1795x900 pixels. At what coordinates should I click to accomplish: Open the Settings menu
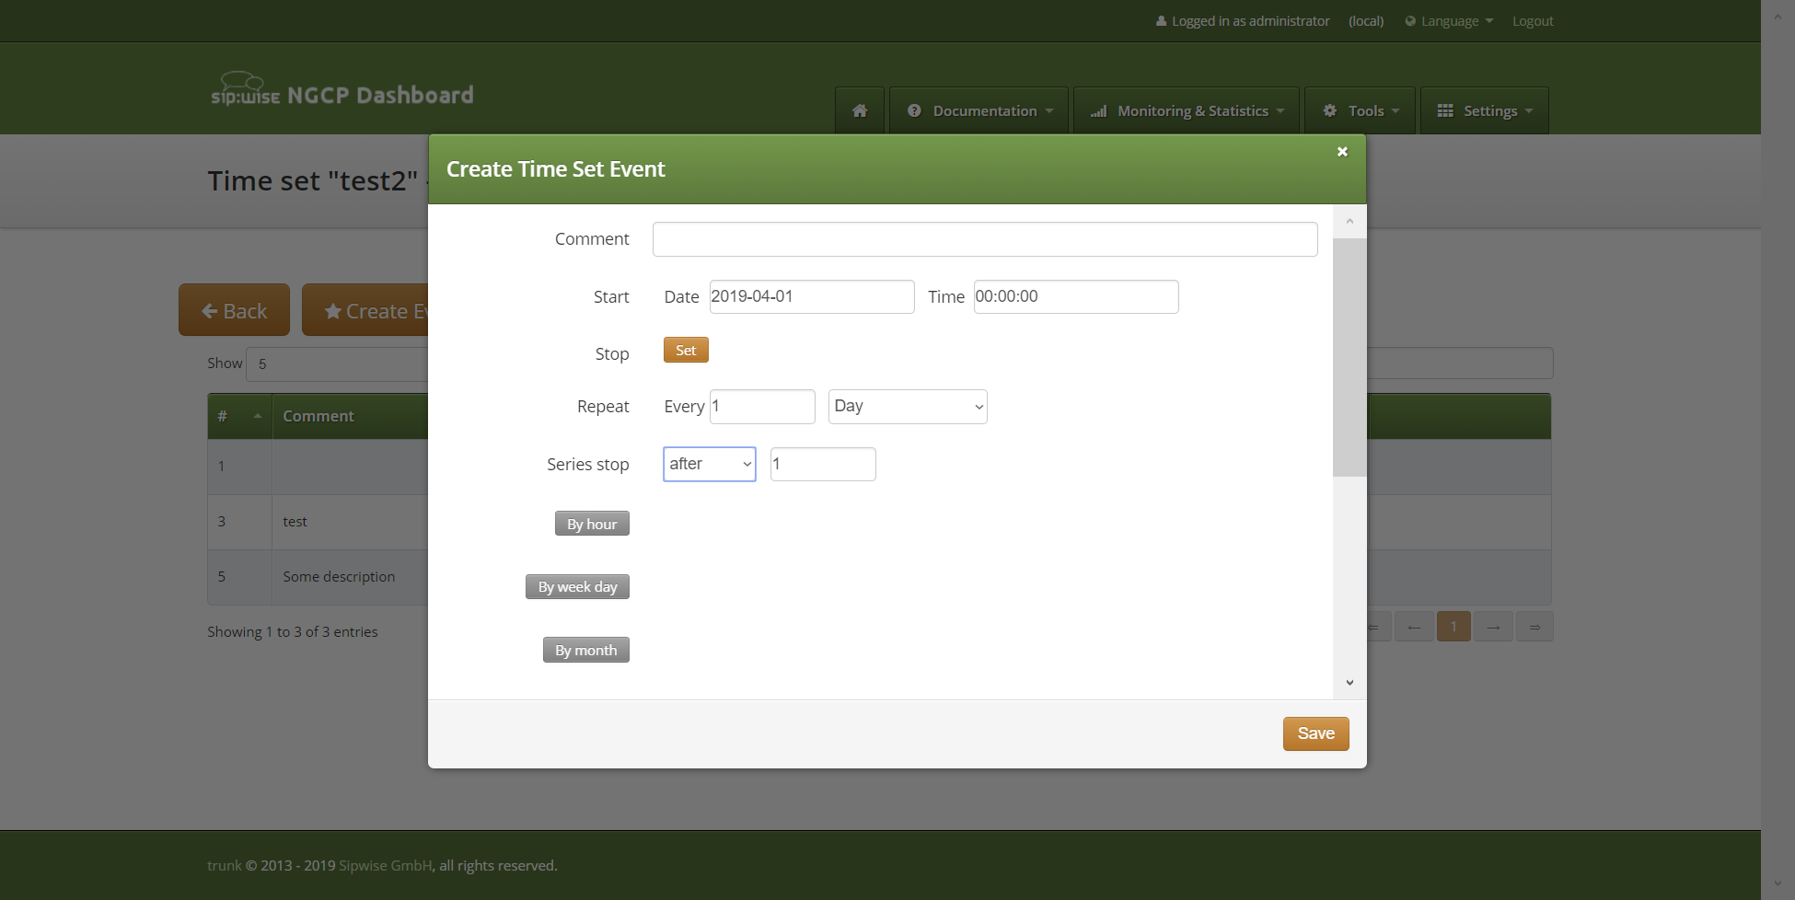coord(1484,110)
